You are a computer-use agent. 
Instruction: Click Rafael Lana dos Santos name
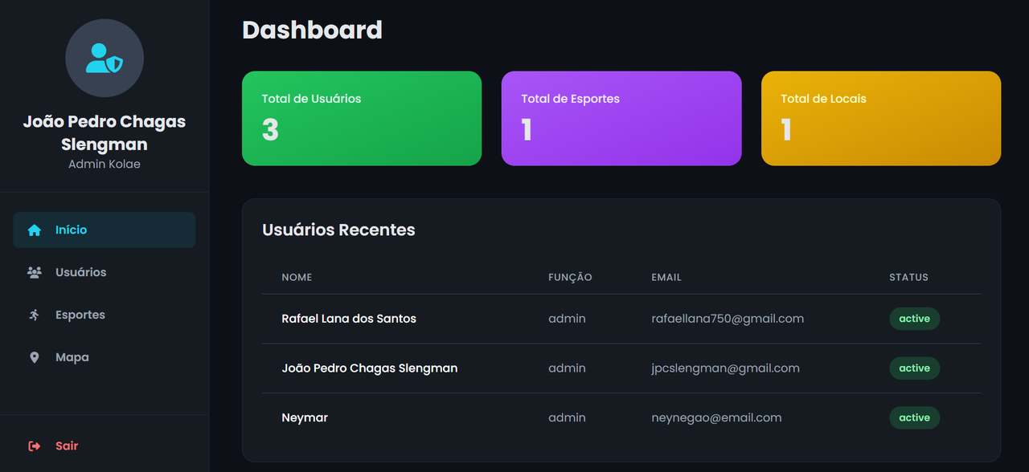pyautogui.click(x=349, y=319)
